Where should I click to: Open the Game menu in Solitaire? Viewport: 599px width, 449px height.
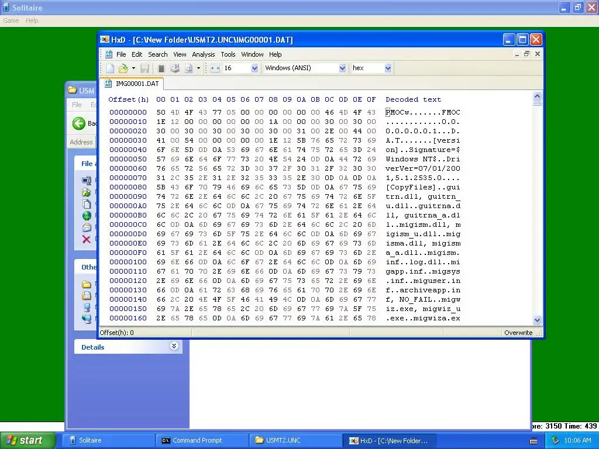click(x=11, y=20)
